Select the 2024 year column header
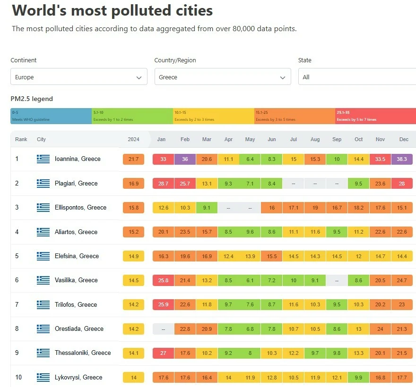 133,139
